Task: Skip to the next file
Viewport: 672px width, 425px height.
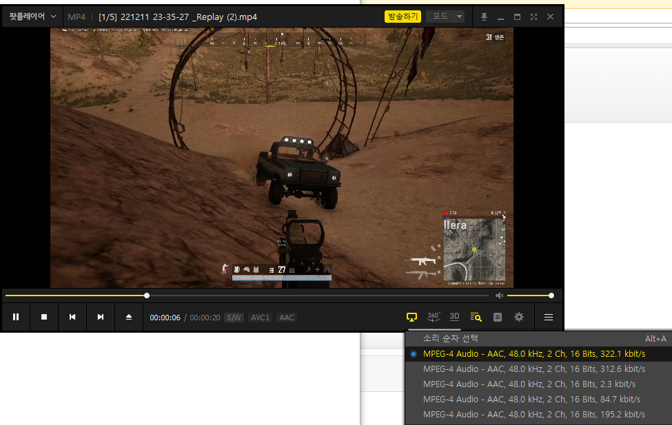Action: [x=101, y=317]
